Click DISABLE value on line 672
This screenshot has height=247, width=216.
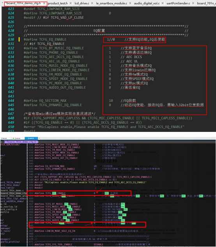click(99, 245)
